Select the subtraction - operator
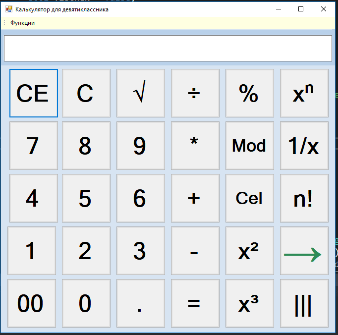 point(195,251)
